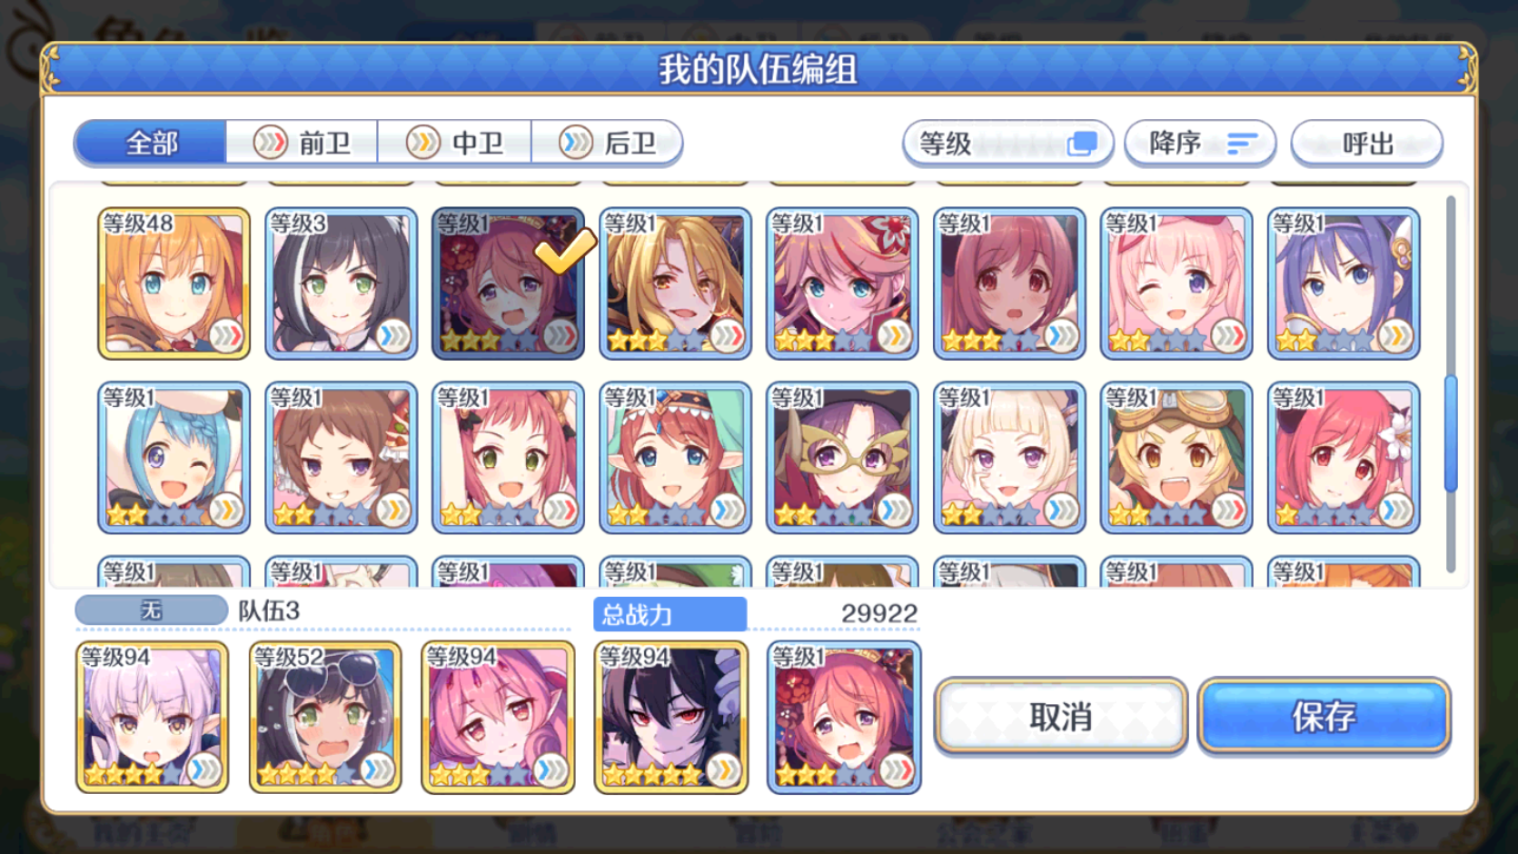The height and width of the screenshot is (854, 1518).
Task: Open the 等级 sort criteria dropdown
Action: pyautogui.click(x=1008, y=144)
